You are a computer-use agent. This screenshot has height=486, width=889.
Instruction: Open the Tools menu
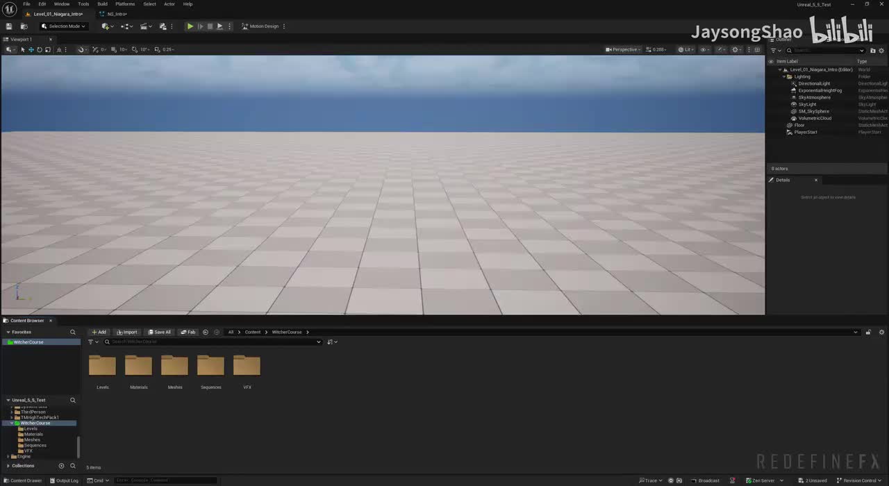(x=83, y=4)
